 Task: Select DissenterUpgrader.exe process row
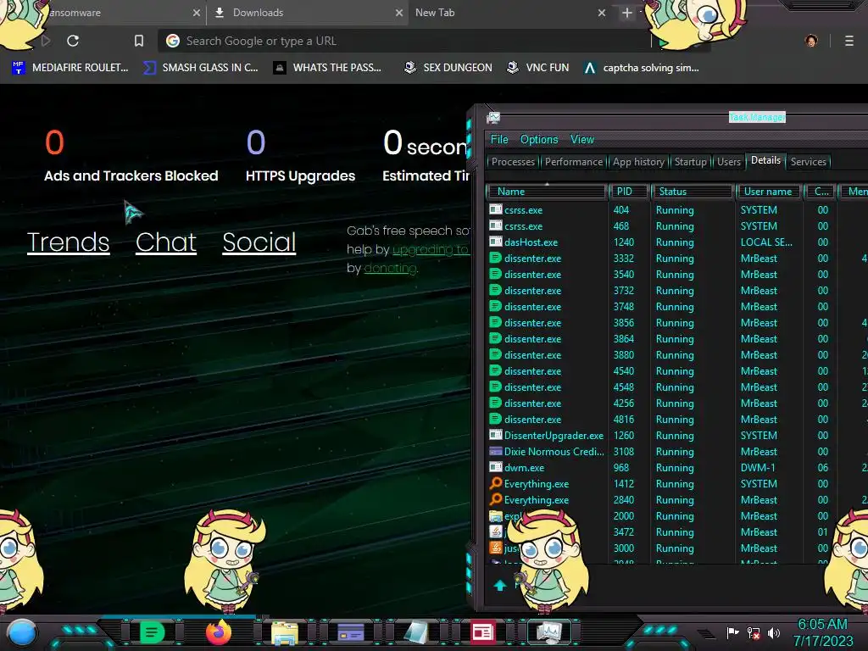coord(676,436)
